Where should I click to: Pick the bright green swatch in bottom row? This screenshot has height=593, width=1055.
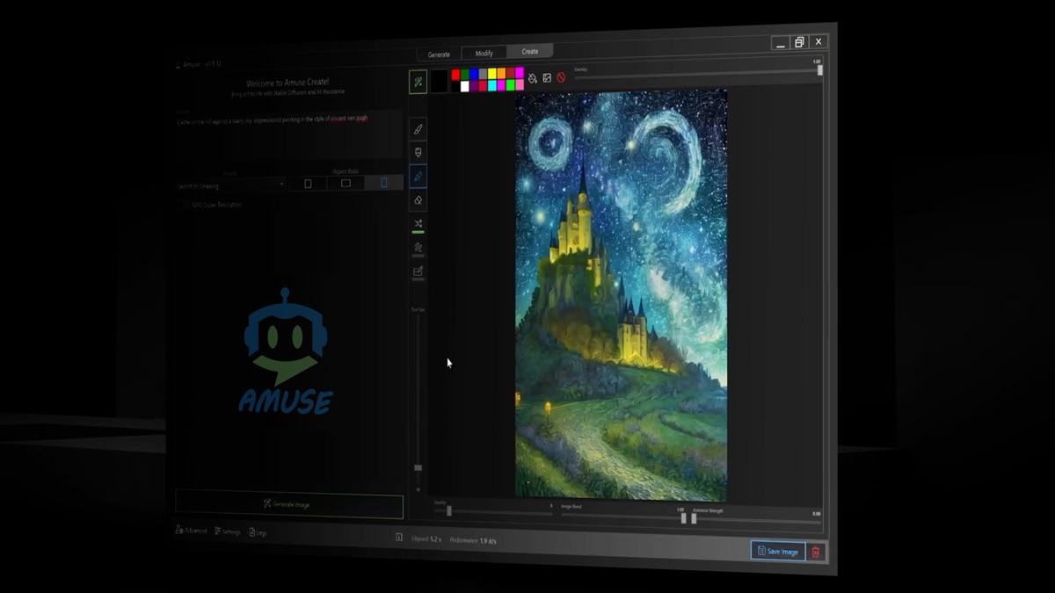(511, 85)
